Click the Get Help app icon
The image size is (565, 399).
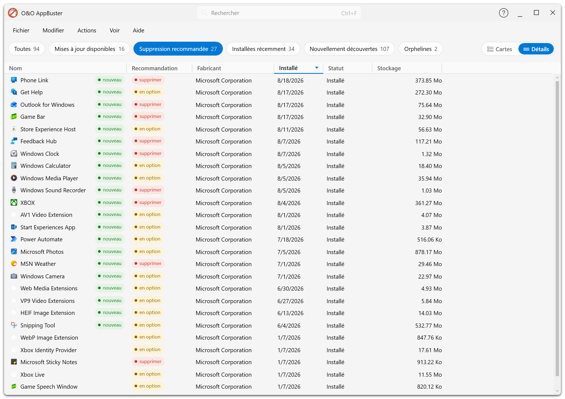click(x=14, y=92)
